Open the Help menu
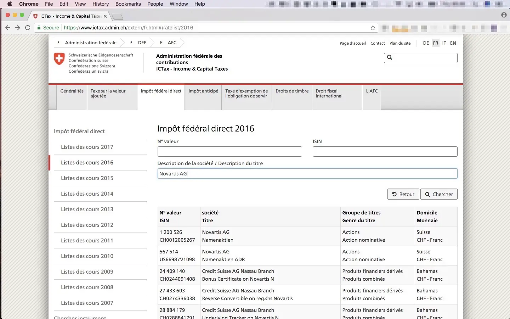 coord(199,4)
